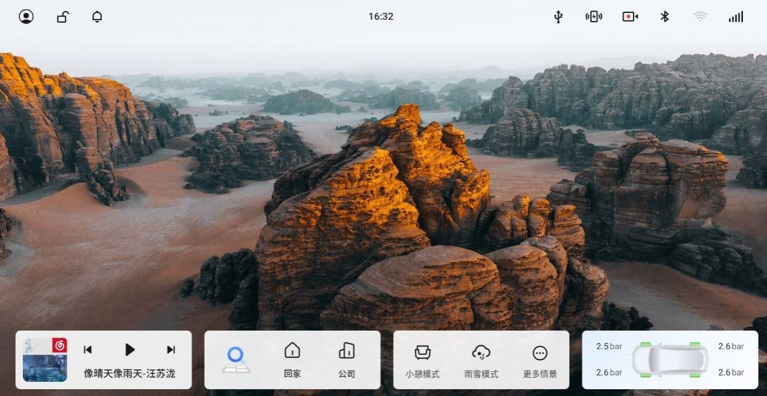
Task: Tap the Bluetooth status icon
Action: 664,17
